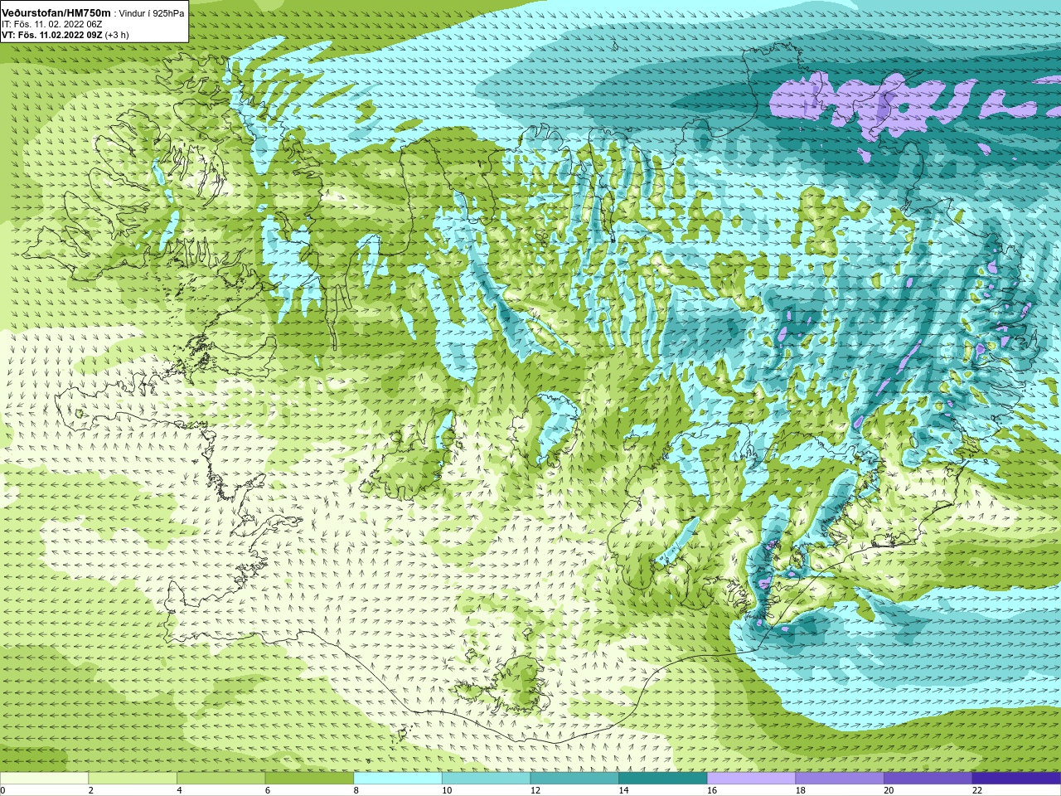Image resolution: width=1061 pixels, height=796 pixels.
Task: Click the legend label '14'
Action: click(x=623, y=790)
